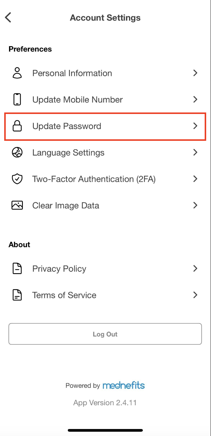211x436 pixels.
Task: Click the Mednefits logo
Action: coord(124,385)
